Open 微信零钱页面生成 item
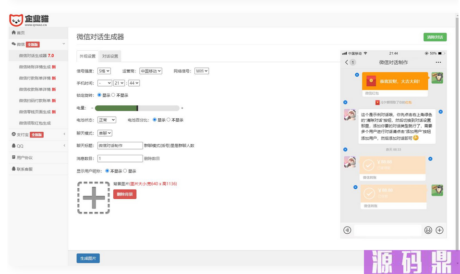Screen dimensions: 460x274 (x=37, y=112)
